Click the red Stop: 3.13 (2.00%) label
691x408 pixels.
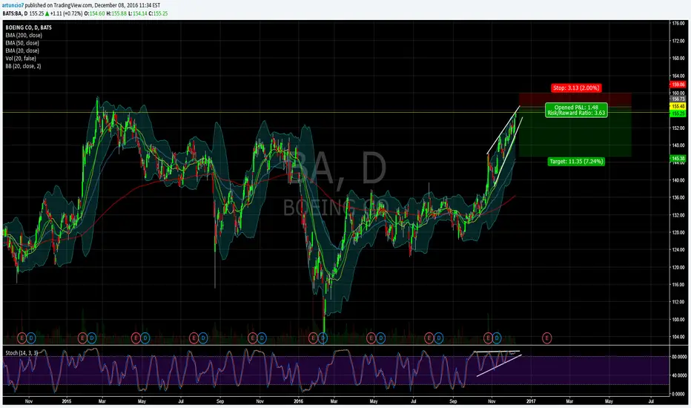tap(576, 88)
